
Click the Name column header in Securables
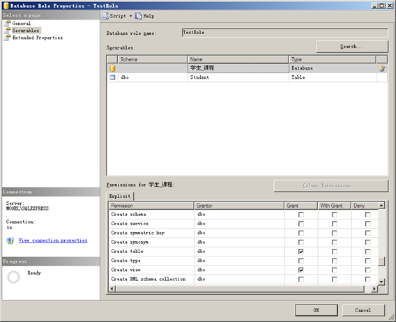point(238,59)
